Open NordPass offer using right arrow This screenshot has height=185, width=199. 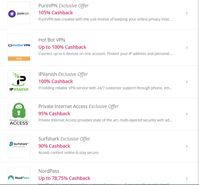pyautogui.click(x=187, y=178)
